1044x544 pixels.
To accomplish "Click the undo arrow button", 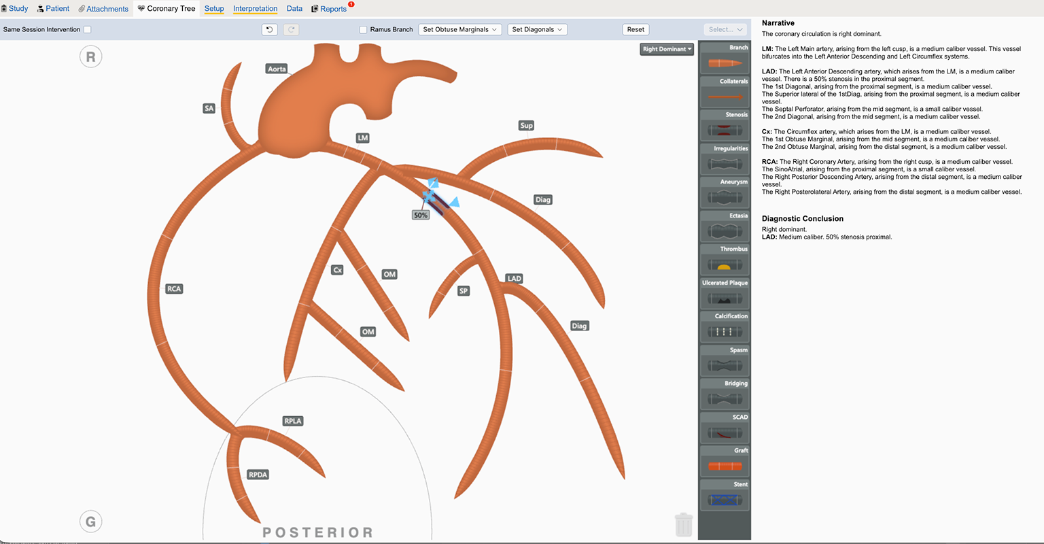I will coord(270,29).
